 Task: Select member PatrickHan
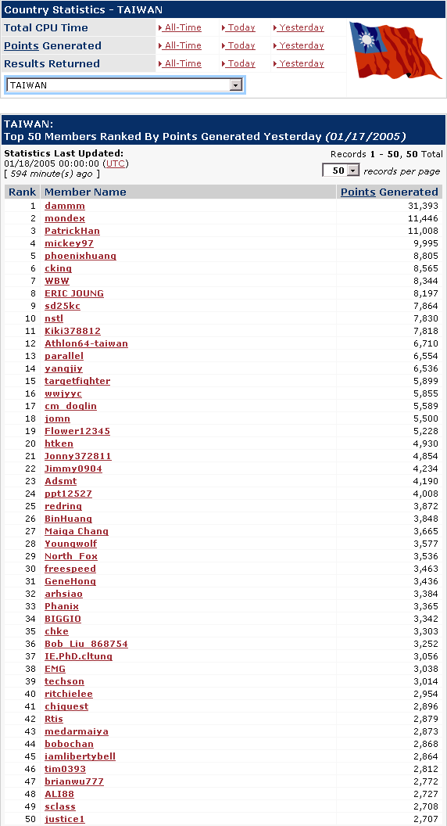click(72, 231)
